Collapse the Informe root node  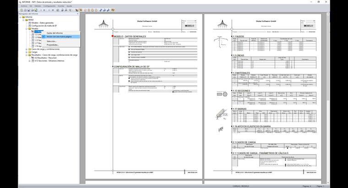(20, 17)
